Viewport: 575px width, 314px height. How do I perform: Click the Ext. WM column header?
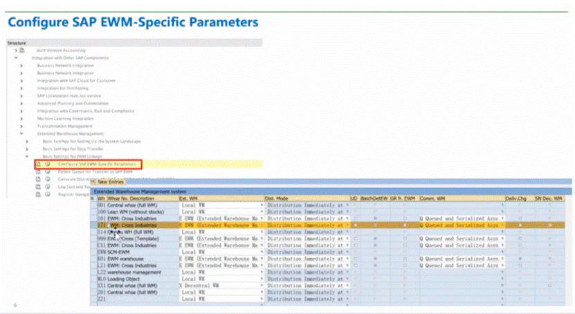click(x=221, y=198)
